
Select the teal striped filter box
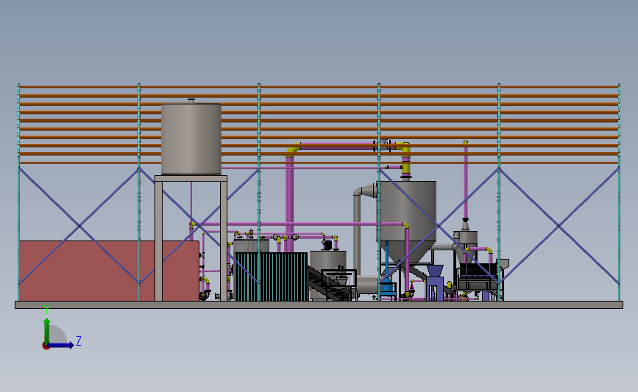pyautogui.click(x=271, y=277)
